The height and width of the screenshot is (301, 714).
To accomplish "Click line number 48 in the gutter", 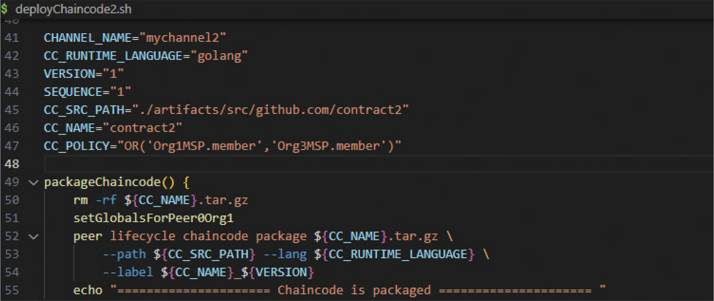I will pyautogui.click(x=12, y=164).
